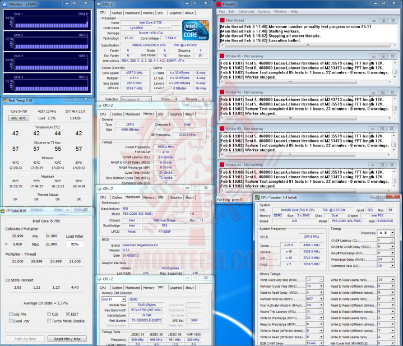Click the top CPU-Z window title icon

[99, 4]
